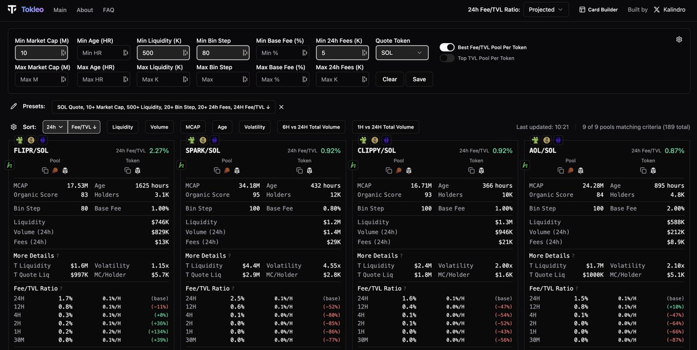The height and width of the screenshot is (350, 697).
Task: Click the purple icon above SPARK/SOL
Action: (x=214, y=140)
